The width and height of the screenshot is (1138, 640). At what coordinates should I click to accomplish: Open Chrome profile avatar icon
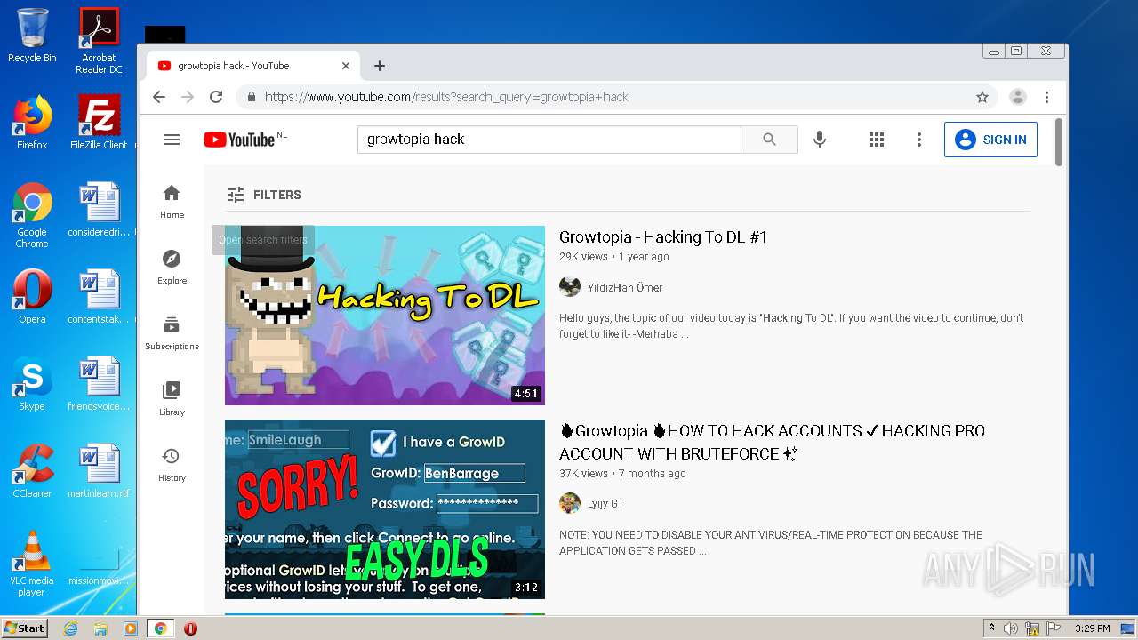point(1018,97)
